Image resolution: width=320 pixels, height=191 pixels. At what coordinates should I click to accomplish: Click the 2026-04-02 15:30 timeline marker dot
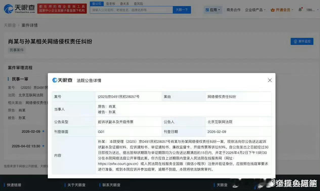[43, 146]
